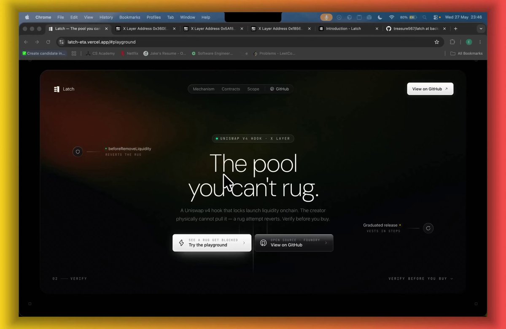Open Spotlight search icon
Viewport: 506px width, 329px height.
(425, 17)
